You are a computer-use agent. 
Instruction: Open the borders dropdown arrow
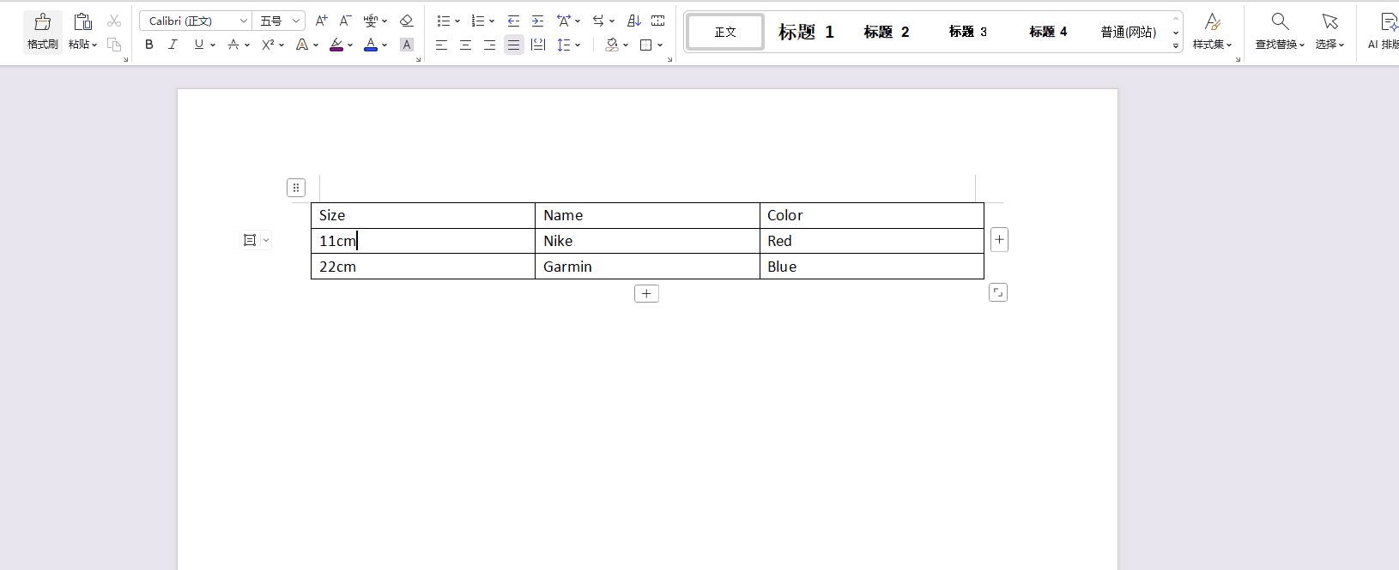(660, 45)
